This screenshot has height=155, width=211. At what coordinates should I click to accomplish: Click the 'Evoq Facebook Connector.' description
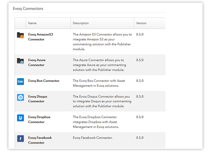click(x=93, y=138)
